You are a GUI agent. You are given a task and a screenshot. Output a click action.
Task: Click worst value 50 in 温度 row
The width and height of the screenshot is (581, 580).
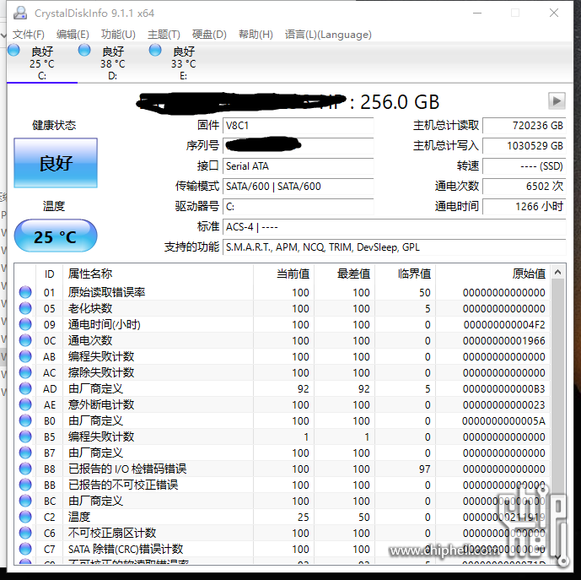tap(364, 518)
